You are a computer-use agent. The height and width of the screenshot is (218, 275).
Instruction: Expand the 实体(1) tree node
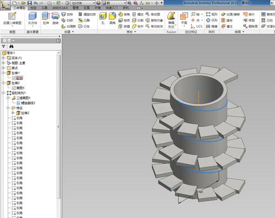click(3, 58)
